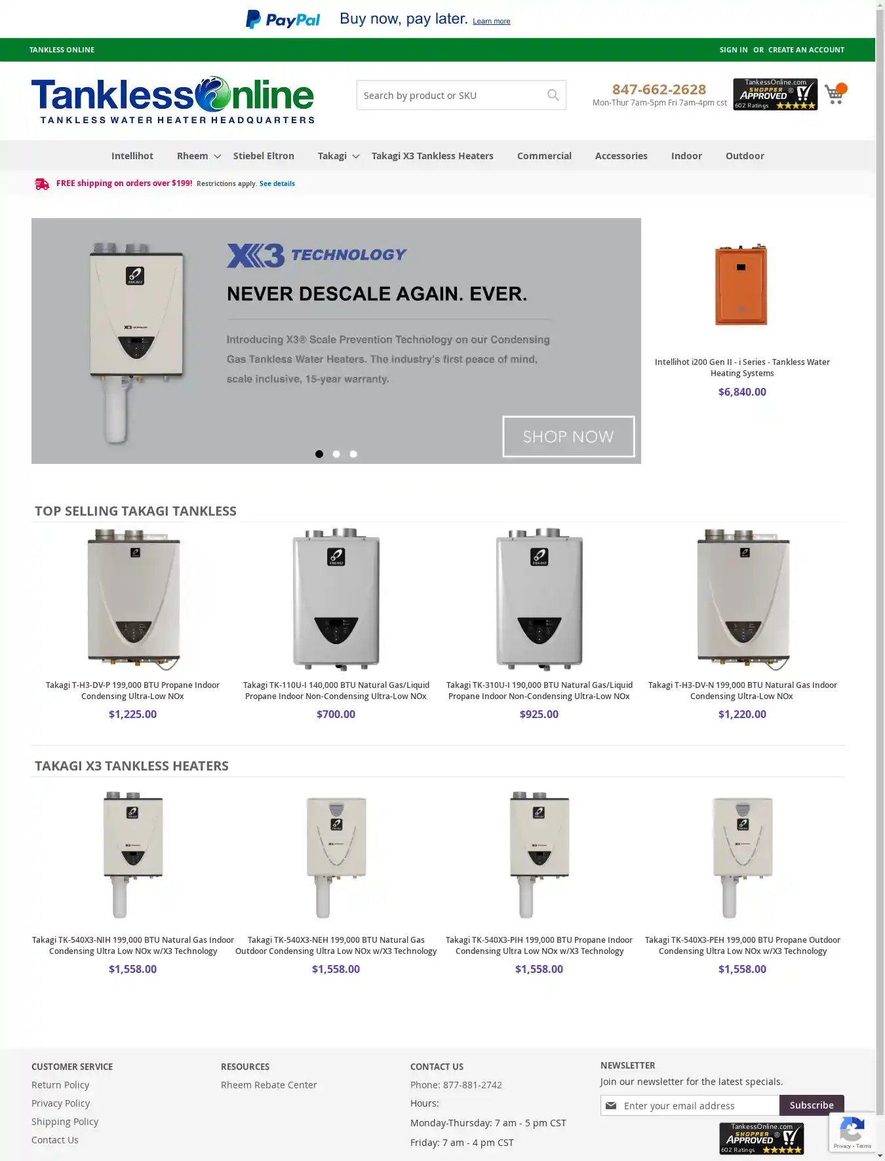Click the Shopper Approved badge in header

(775, 94)
